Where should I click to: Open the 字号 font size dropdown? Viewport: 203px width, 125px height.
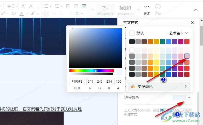(12, 6)
